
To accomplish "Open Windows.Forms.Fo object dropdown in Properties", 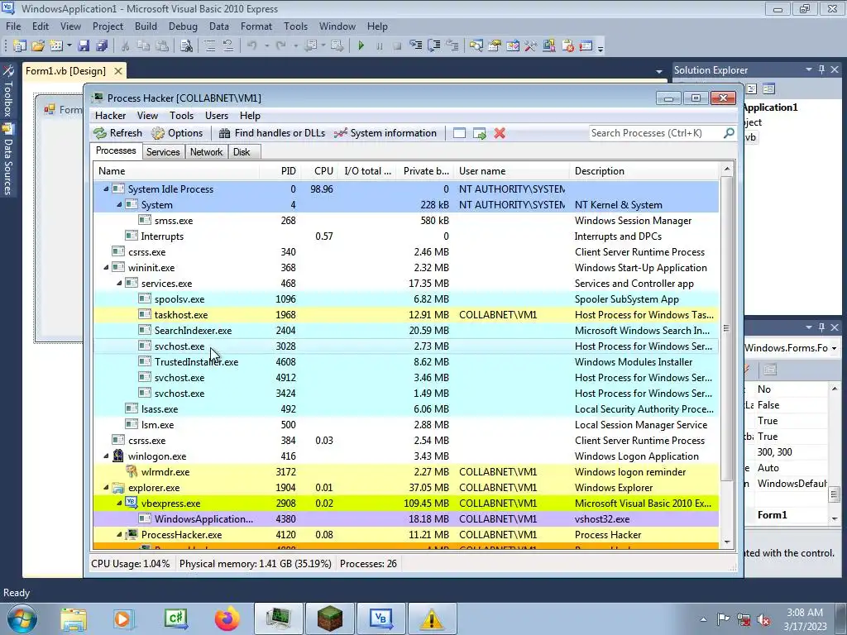I will [x=834, y=348].
